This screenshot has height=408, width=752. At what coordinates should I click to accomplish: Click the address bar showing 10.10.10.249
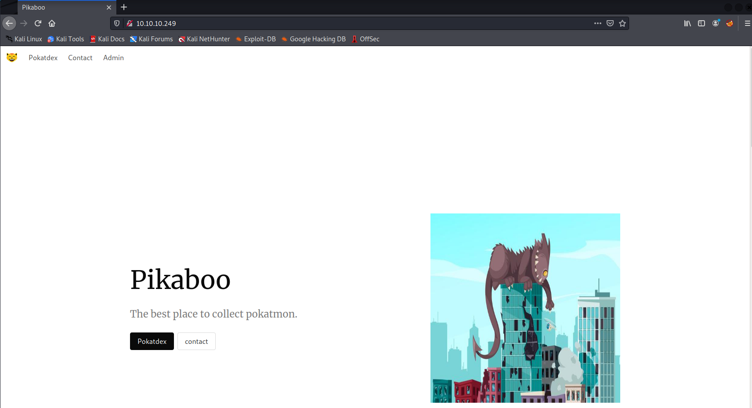tap(351, 23)
